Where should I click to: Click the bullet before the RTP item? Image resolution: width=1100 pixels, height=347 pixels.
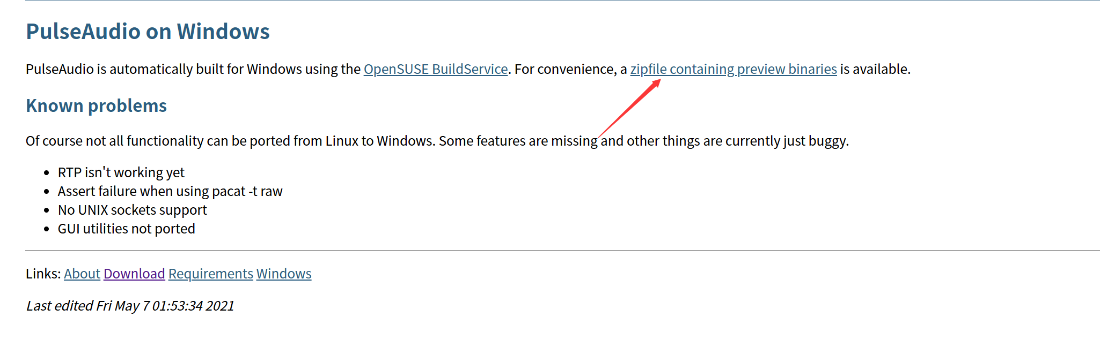point(47,173)
